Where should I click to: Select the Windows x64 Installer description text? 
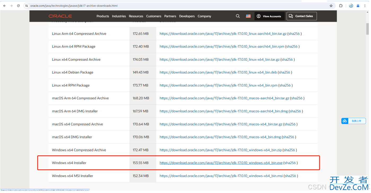69,163
